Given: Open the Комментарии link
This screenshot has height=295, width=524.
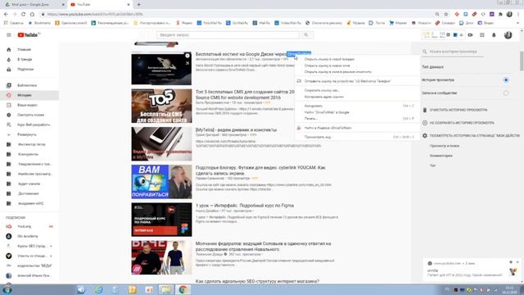Looking at the screenshot, I should (x=440, y=156).
